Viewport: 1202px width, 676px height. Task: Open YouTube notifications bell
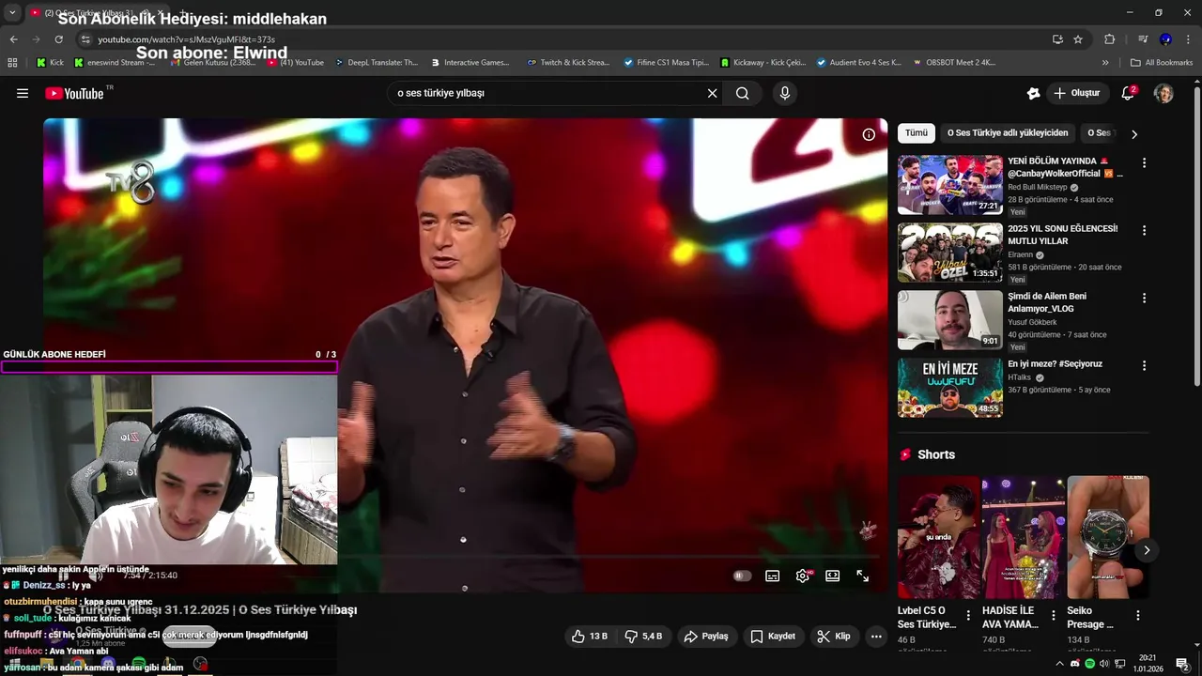coord(1128,93)
